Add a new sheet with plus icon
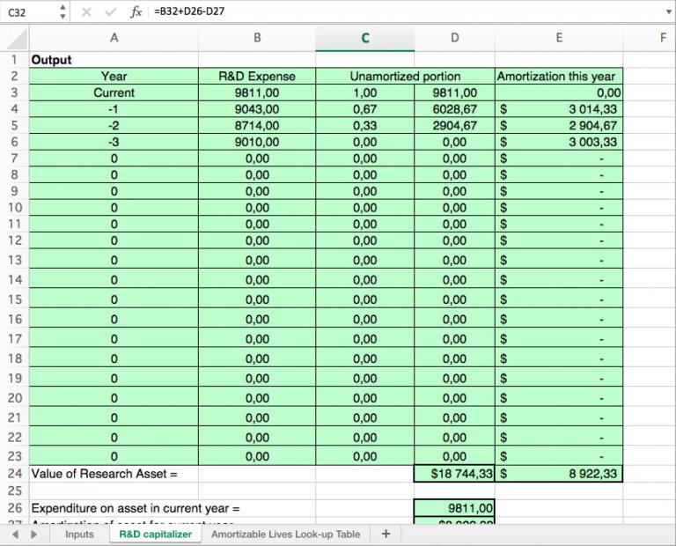Screen dimensions: 676x546 (386, 535)
